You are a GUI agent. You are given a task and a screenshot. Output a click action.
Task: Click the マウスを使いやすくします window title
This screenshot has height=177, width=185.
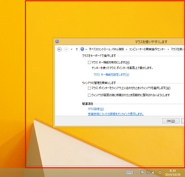click(x=151, y=42)
